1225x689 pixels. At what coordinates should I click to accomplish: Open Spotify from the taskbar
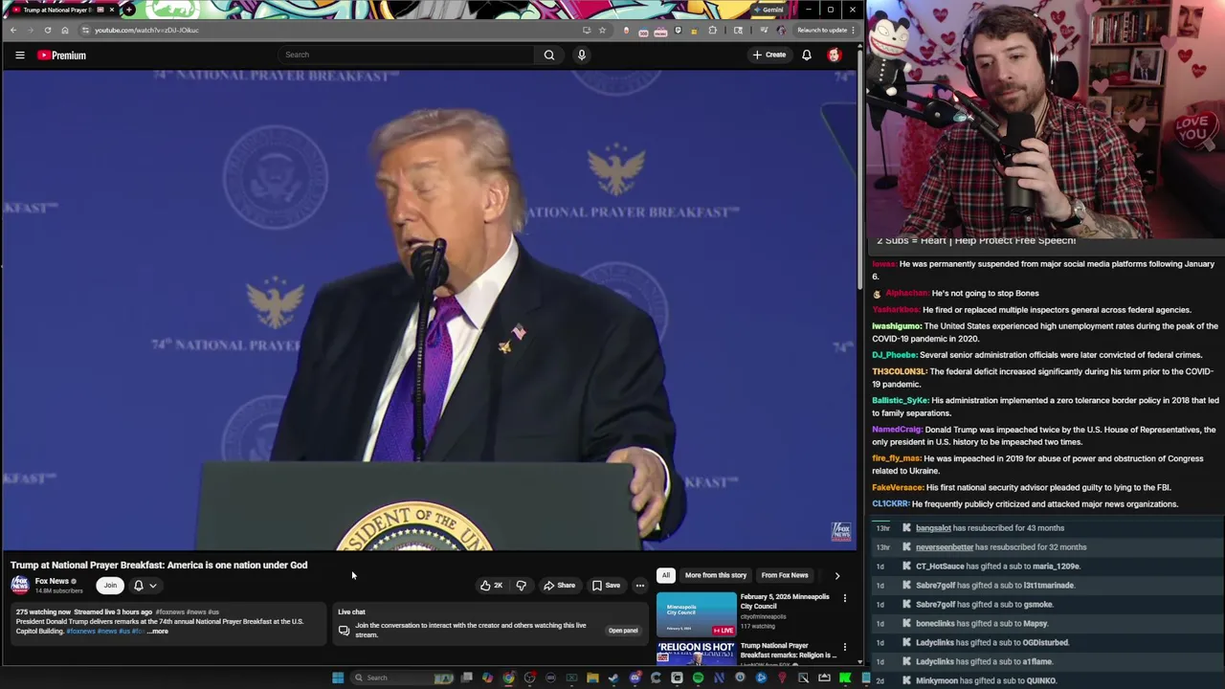tap(698, 678)
